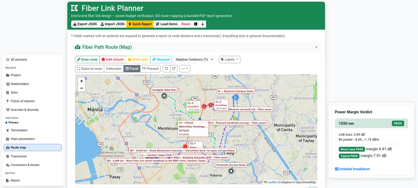
Task: Go to Stakeholders section
Action: click(33, 84)
